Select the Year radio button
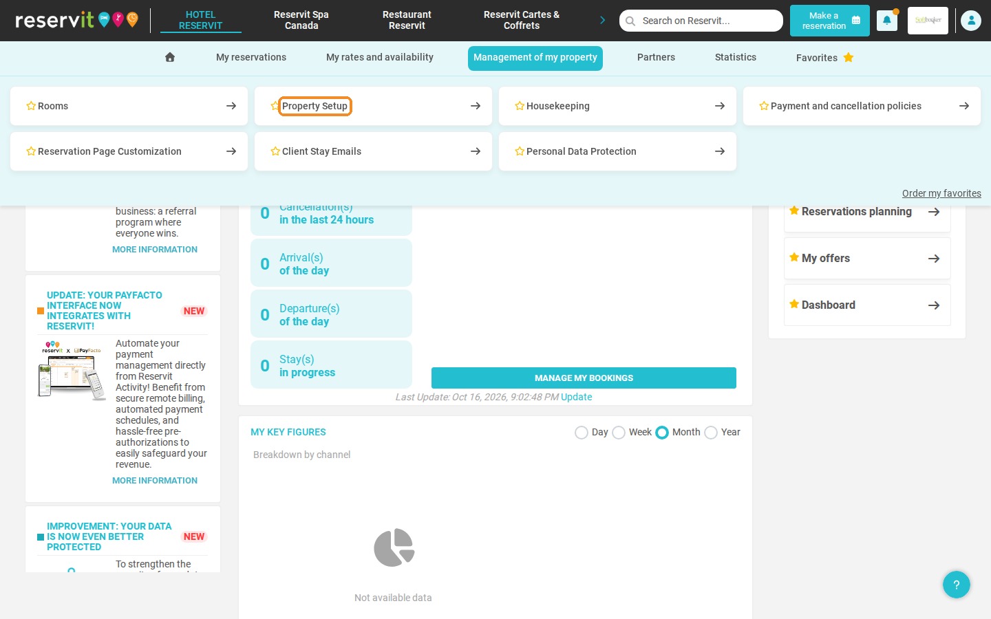 (711, 433)
